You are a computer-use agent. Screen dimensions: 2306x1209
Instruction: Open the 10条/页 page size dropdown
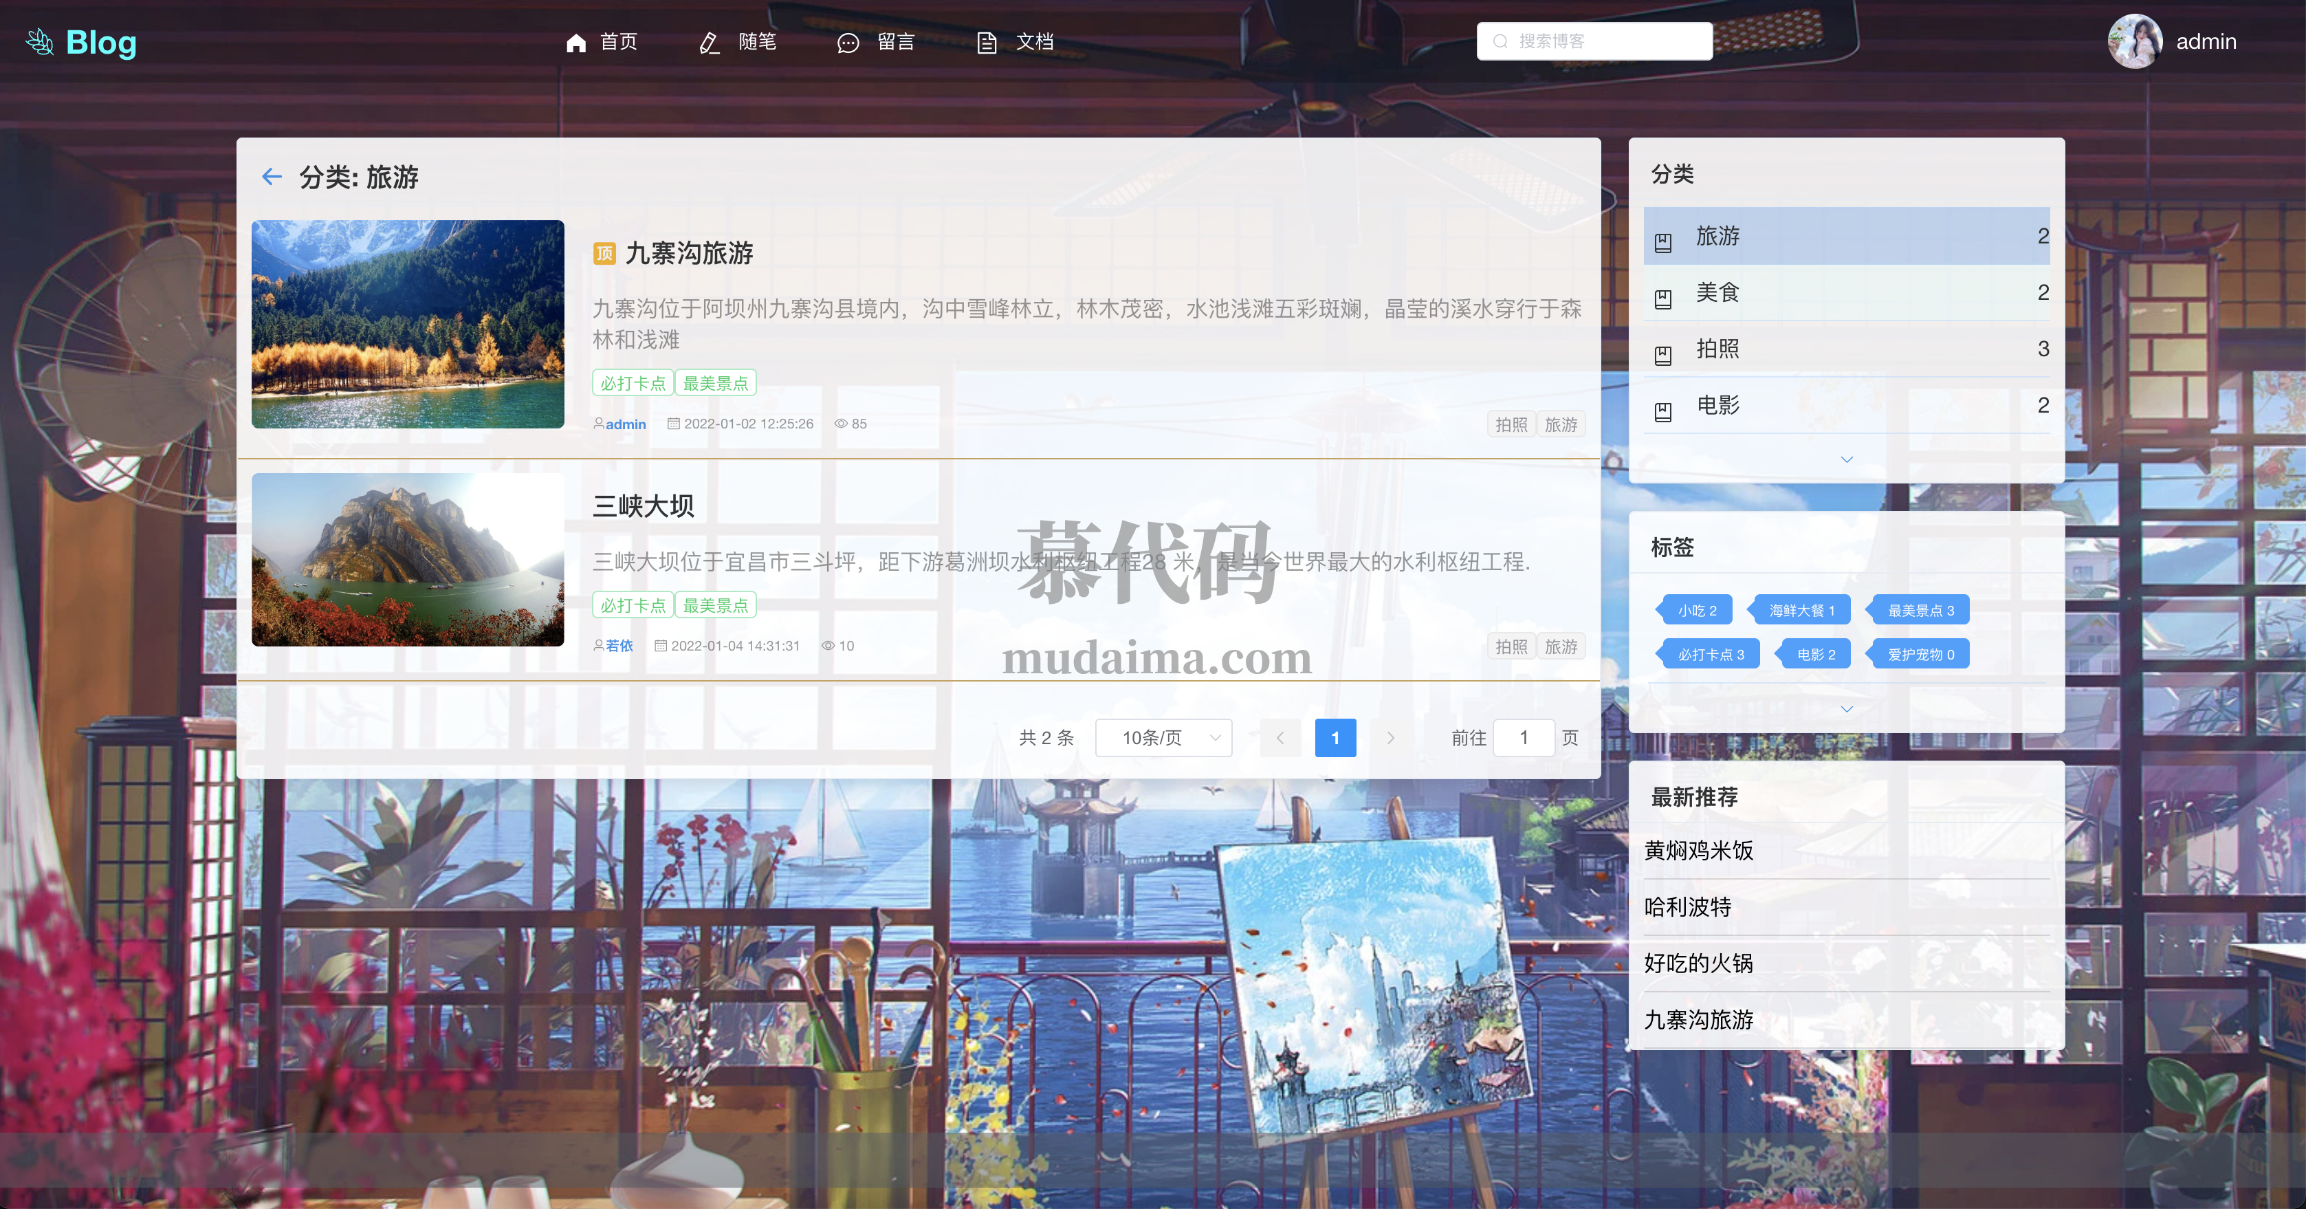coord(1163,738)
